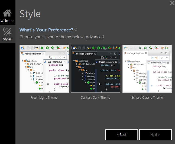175x144 pixels.
Task: Click the info icon beside What's Your Preference
Action: point(76,29)
